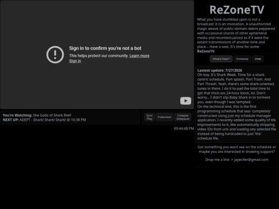Click the jayecifer@gmail.com email address
The width and height of the screenshot is (279, 209).
coord(251,159)
